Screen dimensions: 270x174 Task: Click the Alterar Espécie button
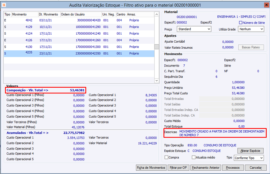pos(250,151)
